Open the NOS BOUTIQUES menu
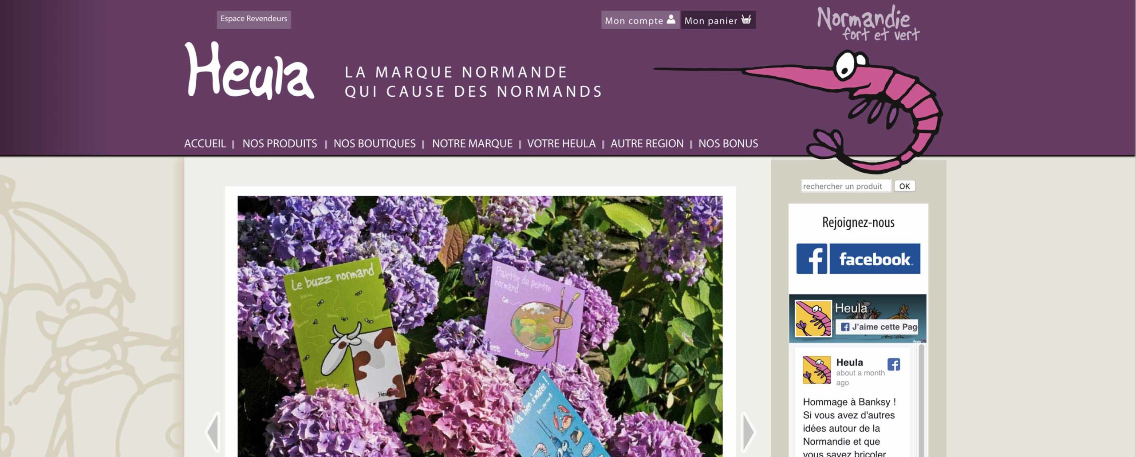The height and width of the screenshot is (457, 1136). tap(375, 144)
